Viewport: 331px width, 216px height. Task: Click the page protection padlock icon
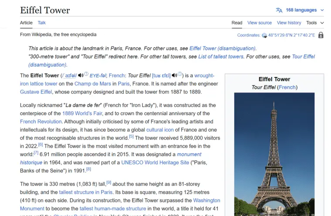tap(321, 35)
